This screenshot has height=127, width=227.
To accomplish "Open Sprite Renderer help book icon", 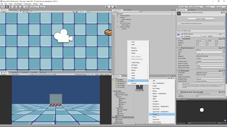I will (220, 48).
